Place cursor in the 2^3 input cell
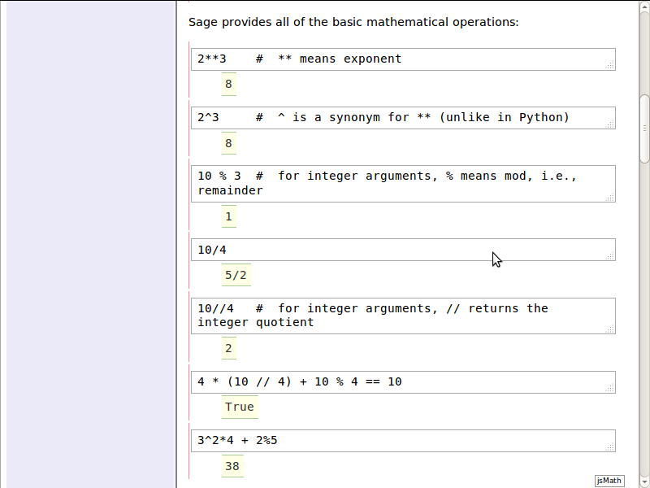This screenshot has height=488, width=650. click(398, 118)
